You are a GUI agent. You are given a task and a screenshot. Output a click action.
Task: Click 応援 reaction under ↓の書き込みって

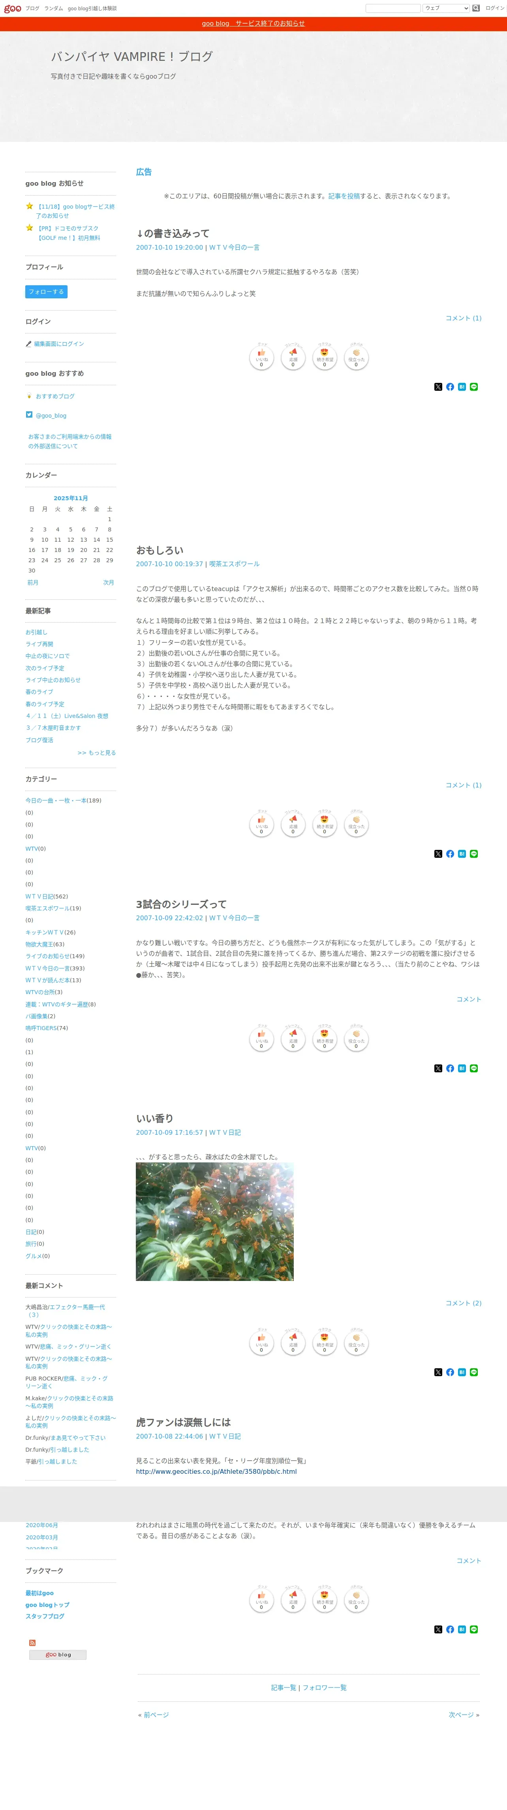293,357
